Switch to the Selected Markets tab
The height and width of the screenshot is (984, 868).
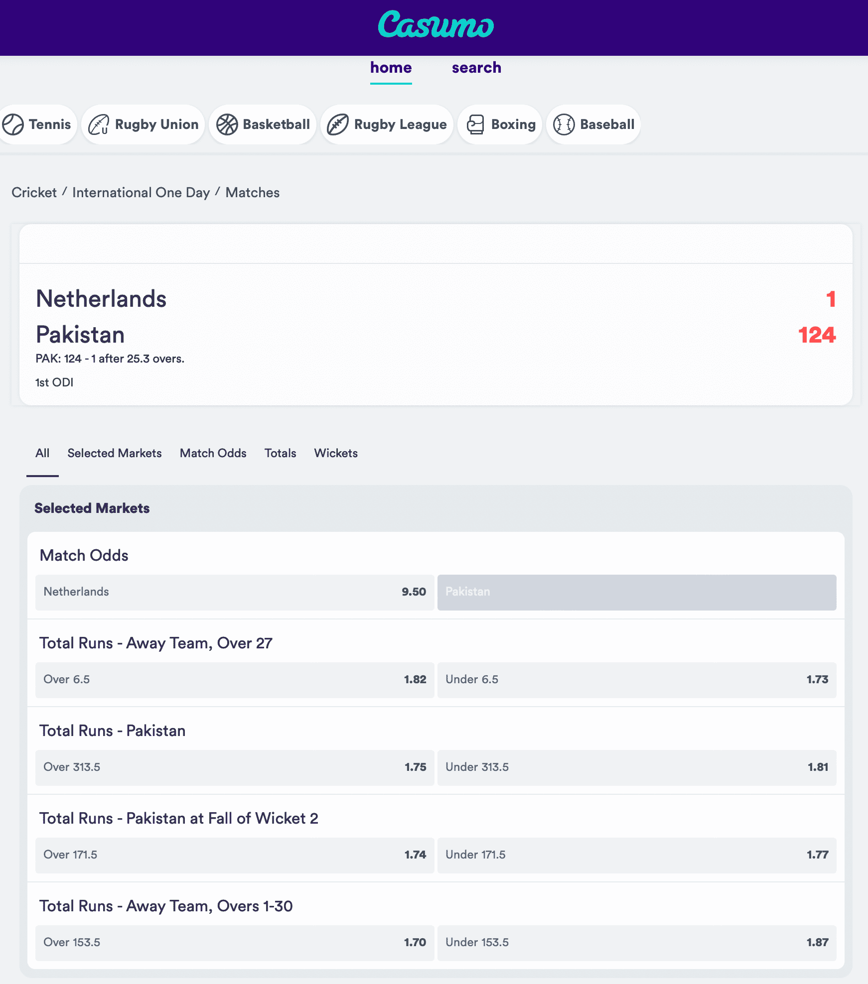click(x=115, y=453)
